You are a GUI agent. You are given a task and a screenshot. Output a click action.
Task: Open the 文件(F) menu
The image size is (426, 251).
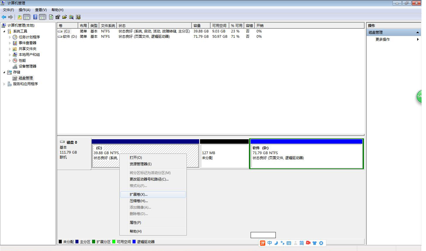(8, 10)
